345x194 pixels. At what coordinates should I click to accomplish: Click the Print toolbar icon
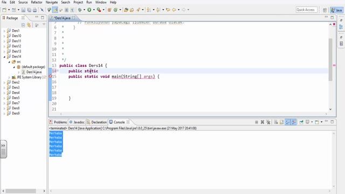(x=34, y=10)
